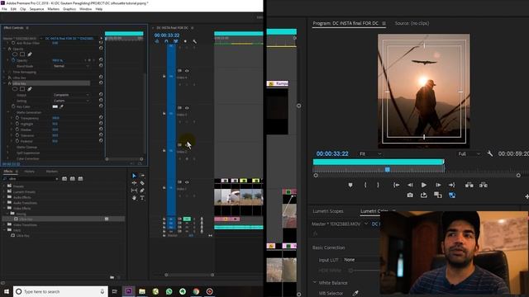529x297 pixels.
Task: Expand the Matte Cleanup section
Action: [8, 147]
